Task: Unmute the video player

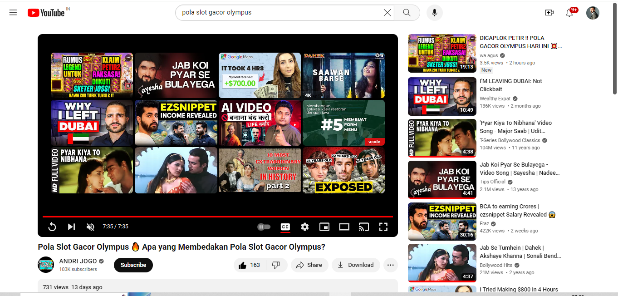Action: coord(90,227)
